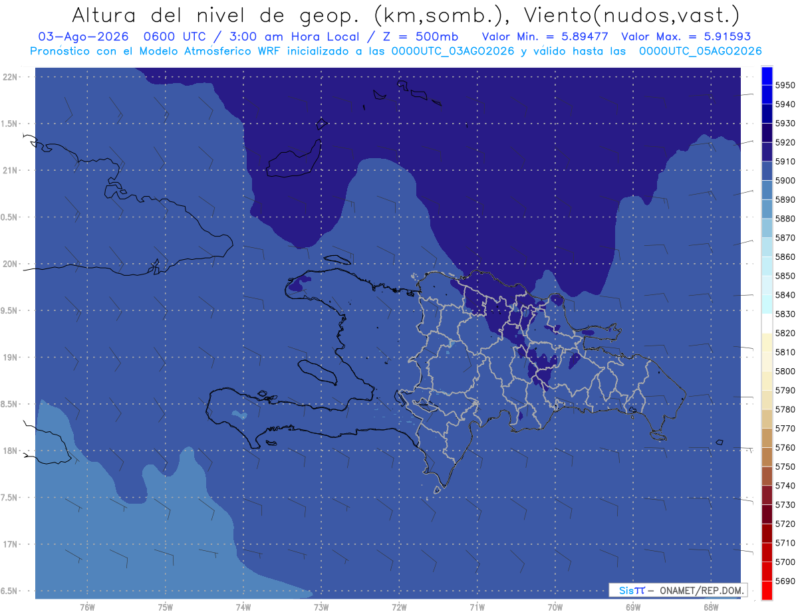798x616 pixels.
Task: Click the '5900' color bar label
Action: coord(785,181)
